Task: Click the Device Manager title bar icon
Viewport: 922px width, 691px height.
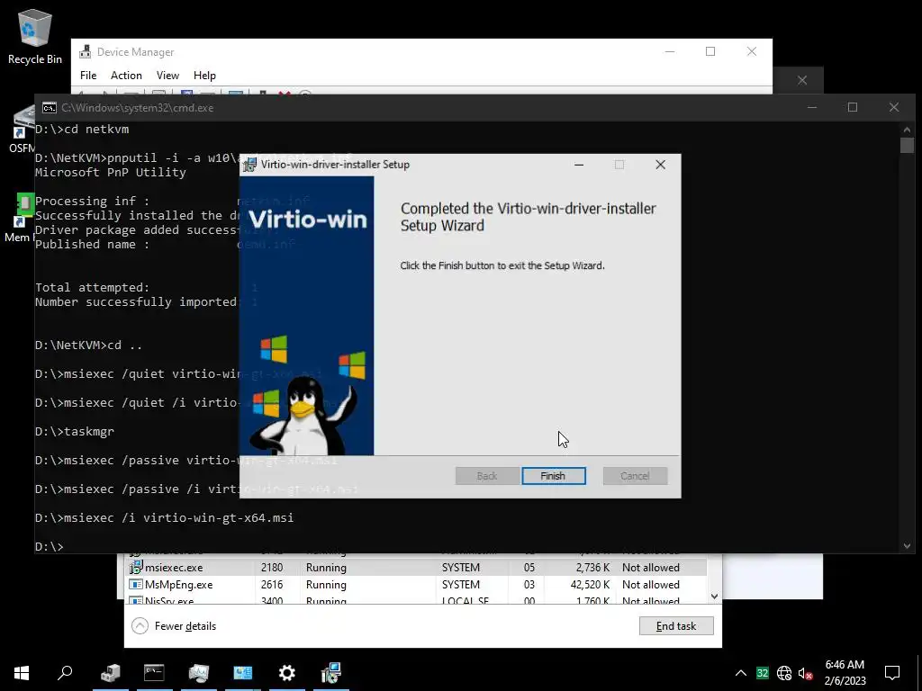Action: 86,51
